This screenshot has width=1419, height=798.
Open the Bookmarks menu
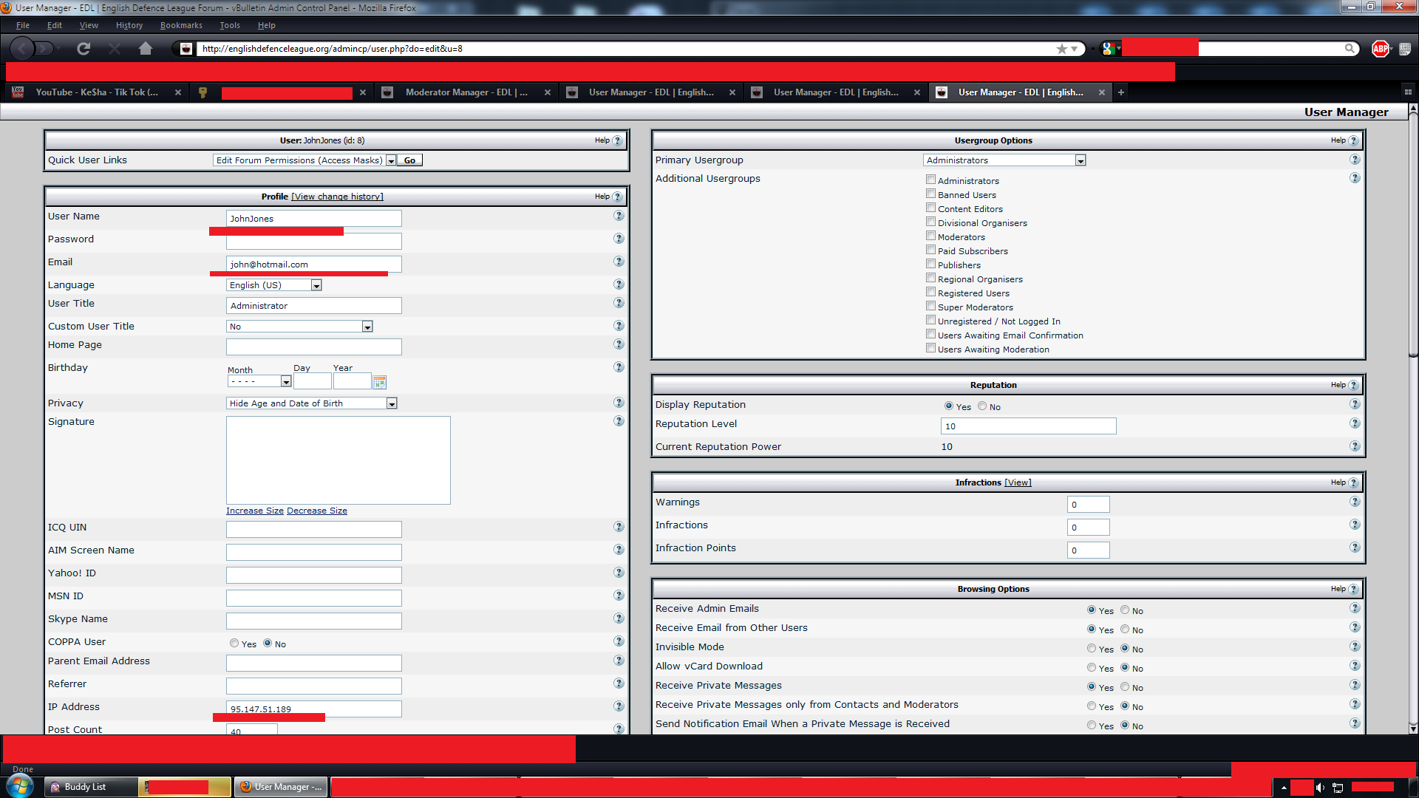click(181, 25)
